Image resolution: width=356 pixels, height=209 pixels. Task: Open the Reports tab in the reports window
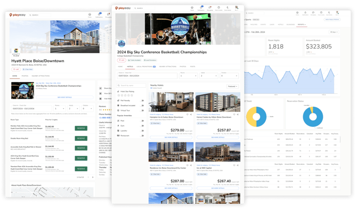coord(302,24)
